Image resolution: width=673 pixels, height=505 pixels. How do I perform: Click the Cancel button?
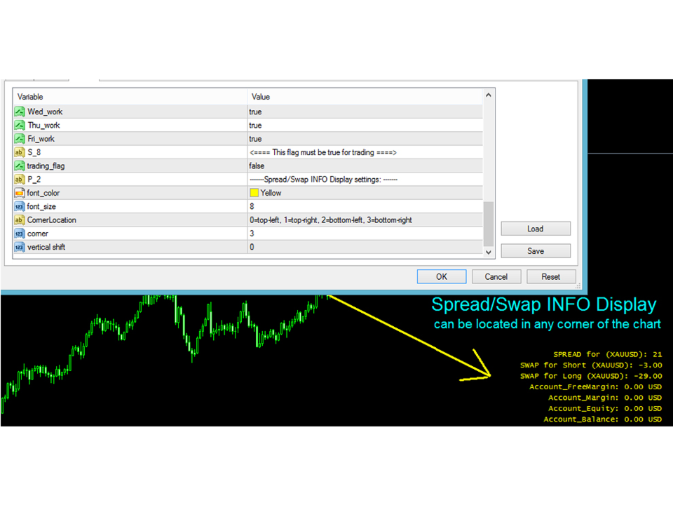coord(496,276)
